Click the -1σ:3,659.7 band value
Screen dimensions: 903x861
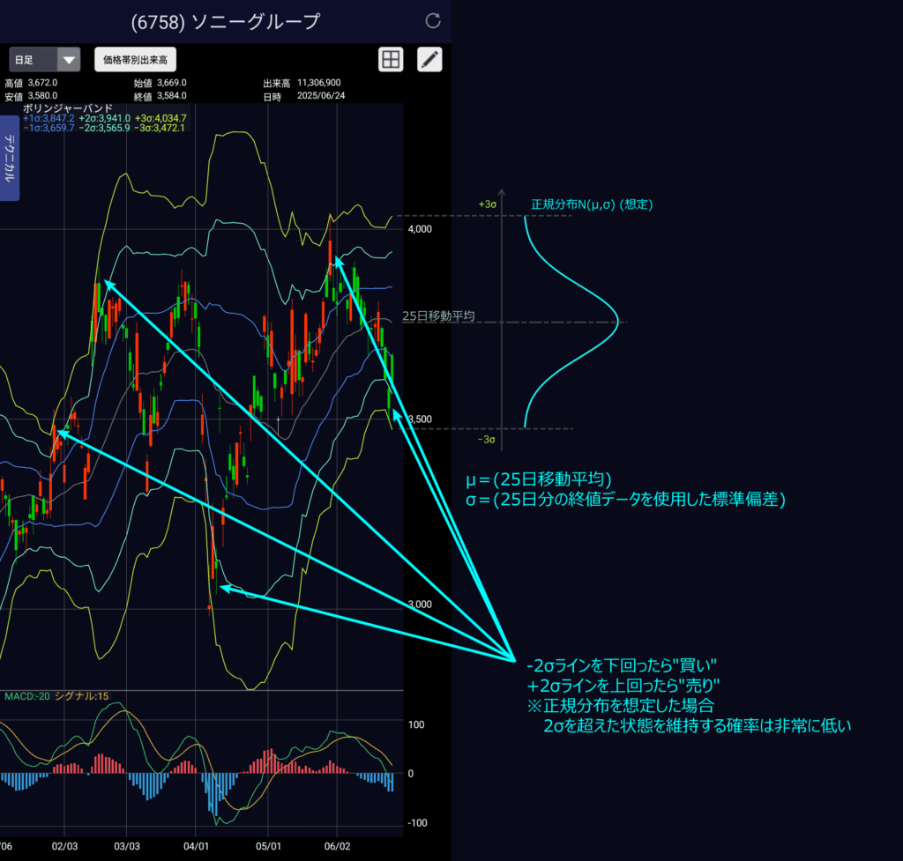(49, 128)
